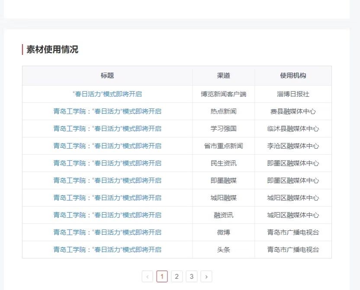Open the article link in 城阳融媒 row
The height and width of the screenshot is (290, 360).
[107, 198]
